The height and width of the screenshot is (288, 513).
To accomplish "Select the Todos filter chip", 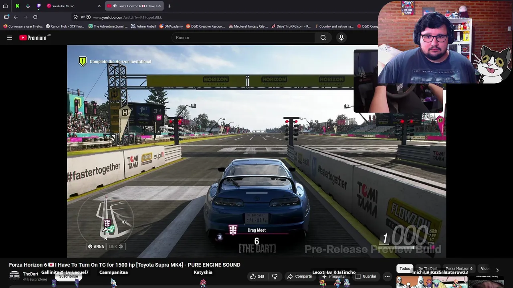I will [x=405, y=269].
